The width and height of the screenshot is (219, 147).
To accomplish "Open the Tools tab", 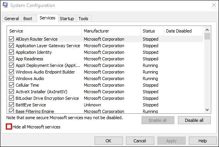I will click(x=83, y=19).
